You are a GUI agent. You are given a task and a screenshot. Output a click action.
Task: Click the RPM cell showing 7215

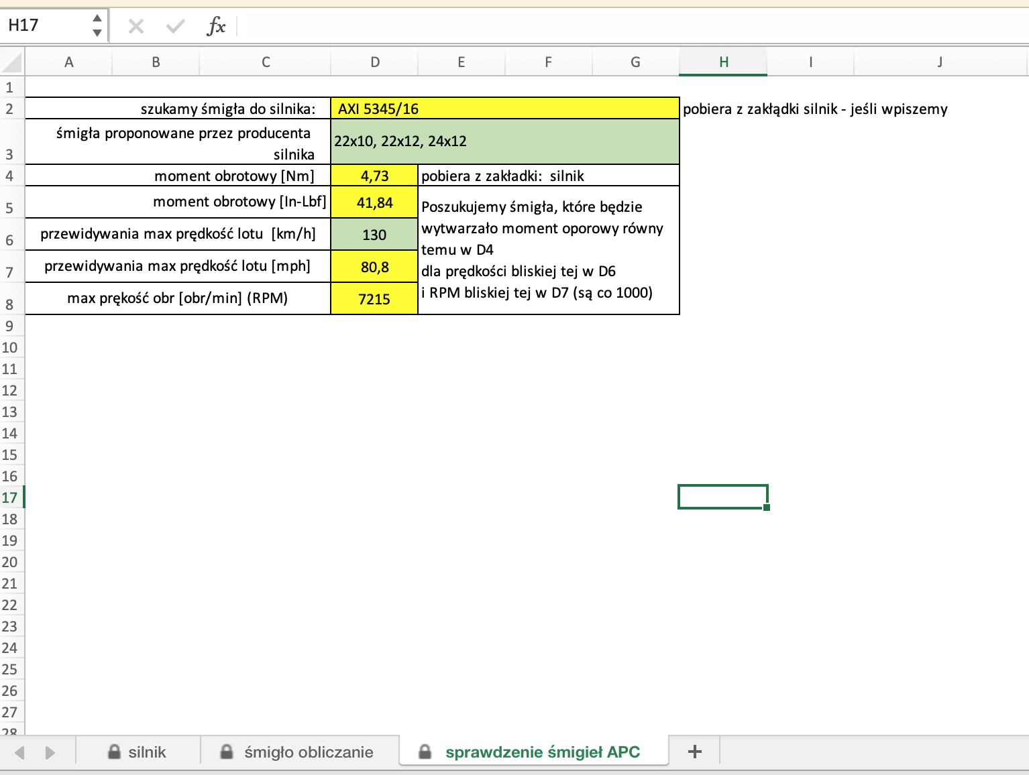374,299
